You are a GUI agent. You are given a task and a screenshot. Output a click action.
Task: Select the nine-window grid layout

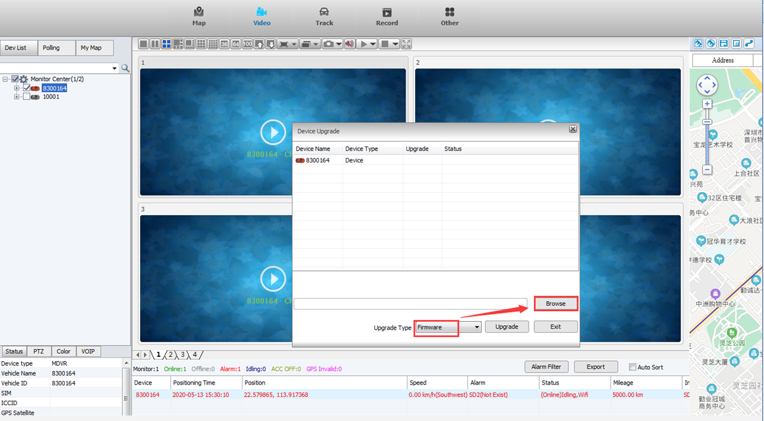click(201, 44)
